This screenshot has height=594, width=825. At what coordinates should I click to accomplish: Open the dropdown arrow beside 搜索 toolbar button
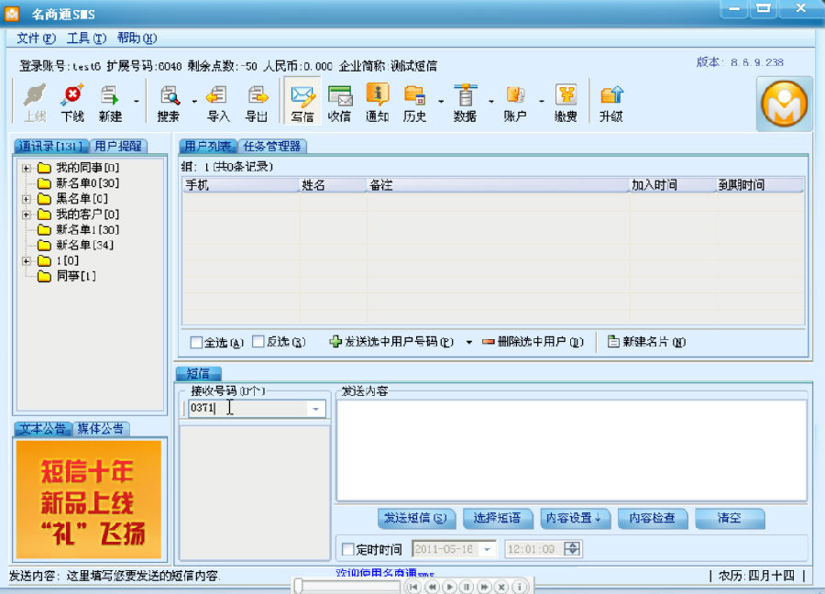pos(194,101)
